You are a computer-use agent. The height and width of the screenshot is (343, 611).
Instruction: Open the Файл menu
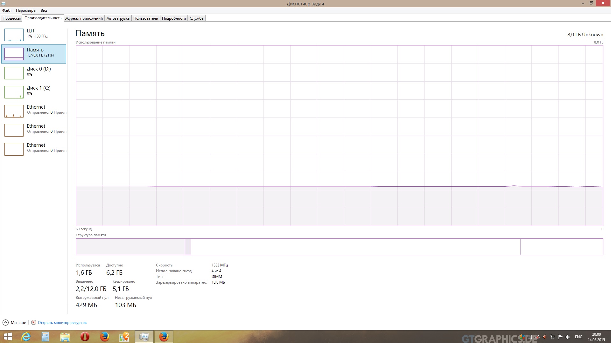[x=7, y=10]
